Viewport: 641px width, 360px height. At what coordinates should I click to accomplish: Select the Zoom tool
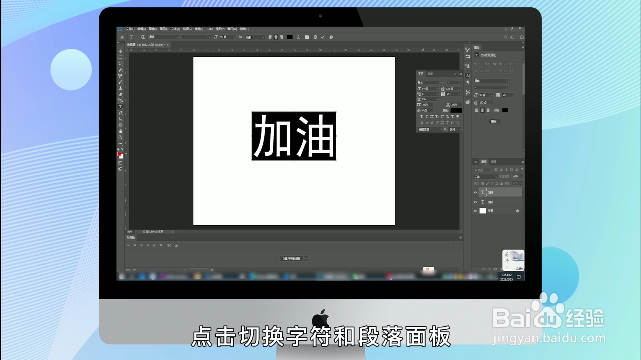coord(120,137)
